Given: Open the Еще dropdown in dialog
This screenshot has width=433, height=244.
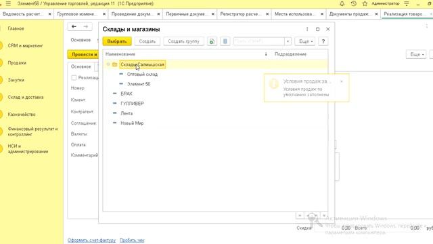Looking at the screenshot, I should 305,41.
